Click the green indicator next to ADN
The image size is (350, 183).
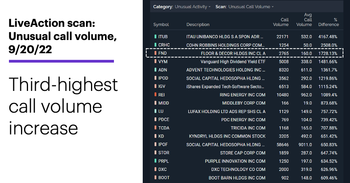pyautogui.click(x=155, y=70)
